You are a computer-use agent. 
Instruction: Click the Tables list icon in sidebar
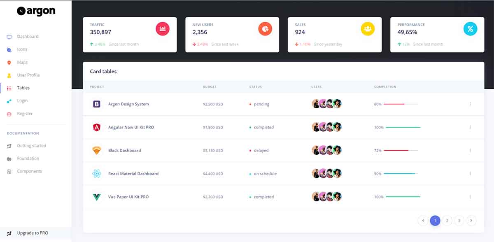pyautogui.click(x=9, y=88)
